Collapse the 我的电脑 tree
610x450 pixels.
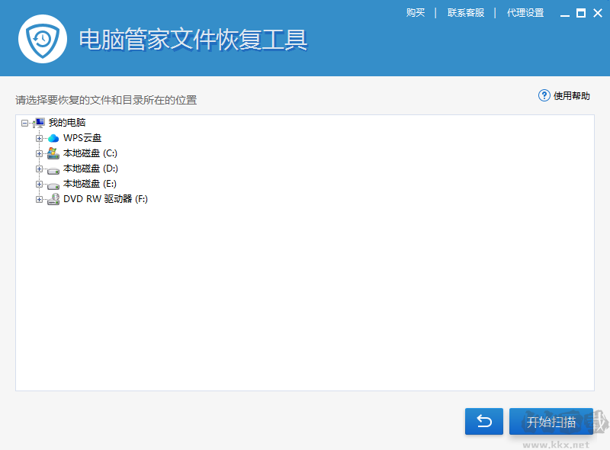(x=26, y=122)
